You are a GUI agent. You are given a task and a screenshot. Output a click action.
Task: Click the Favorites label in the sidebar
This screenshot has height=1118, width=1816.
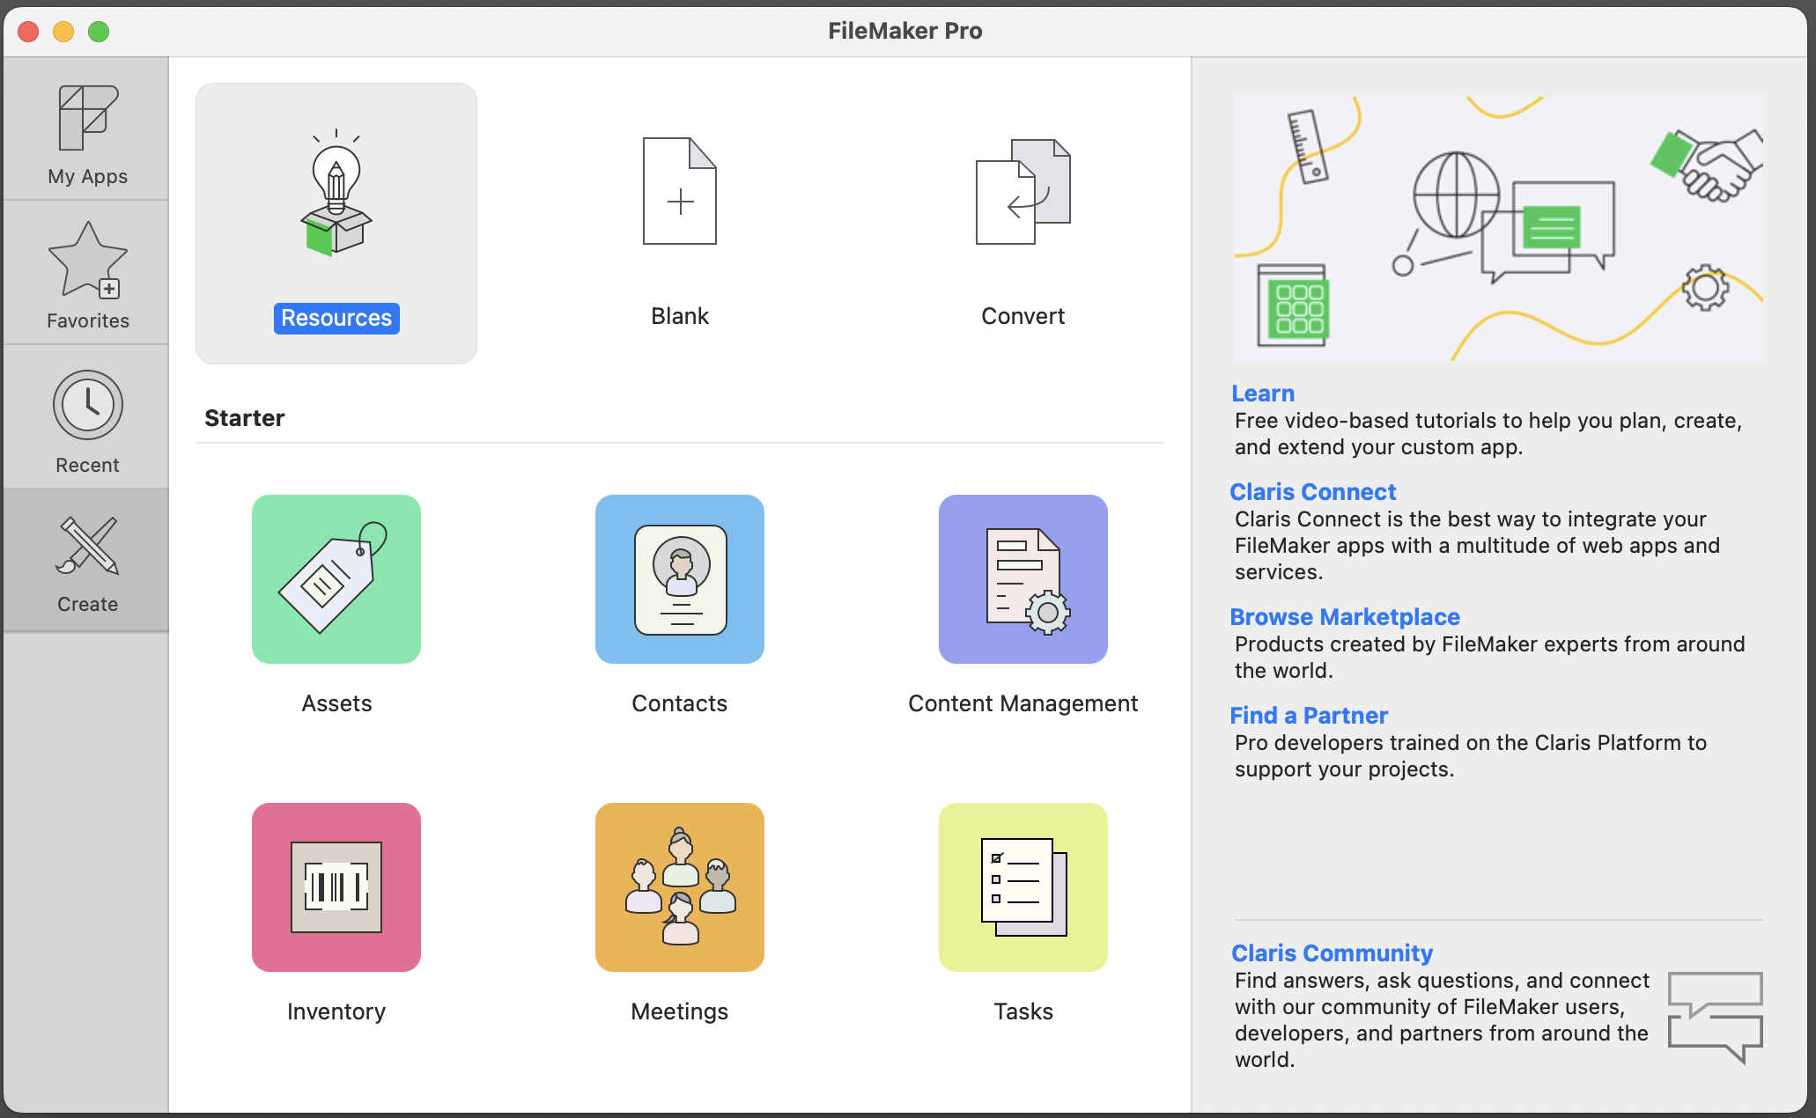click(88, 320)
